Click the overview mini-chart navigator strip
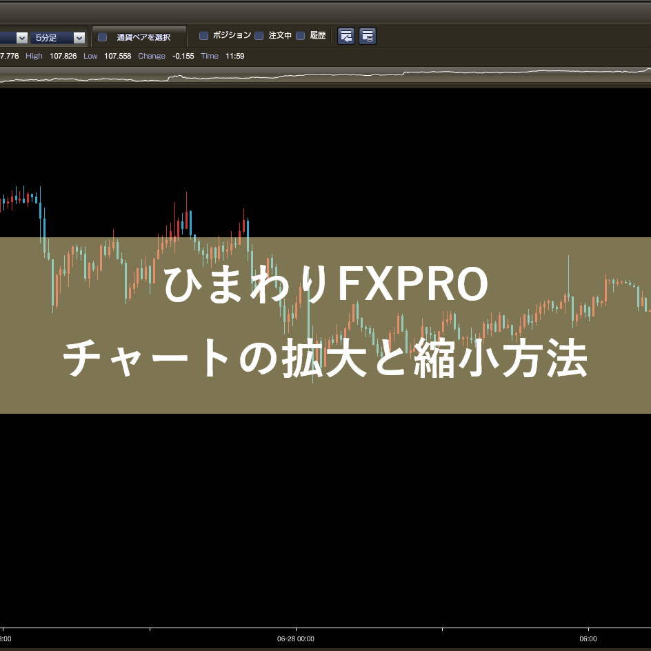 325,76
